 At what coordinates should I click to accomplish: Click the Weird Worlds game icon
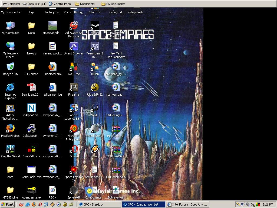pos(95,129)
